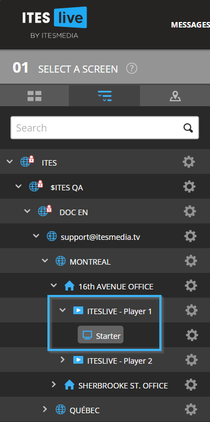Viewport: 210px width, 422px height.
Task: Select the ITESLIVE - Player 2 label
Action: (120, 361)
